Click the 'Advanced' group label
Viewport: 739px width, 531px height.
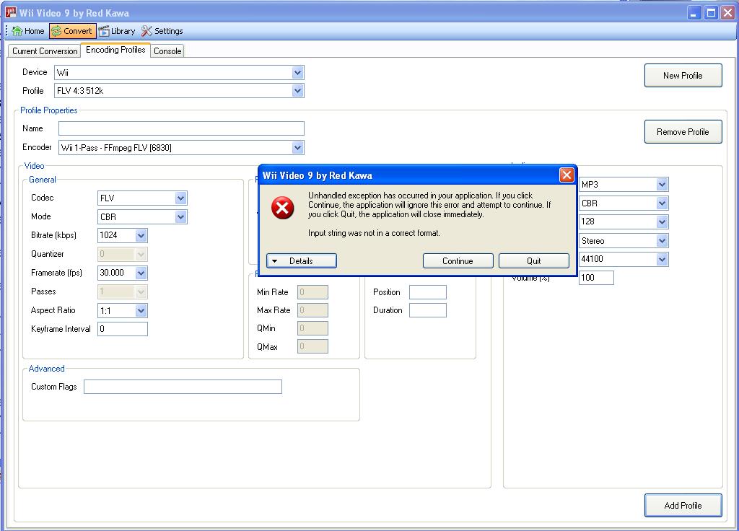tap(46, 369)
